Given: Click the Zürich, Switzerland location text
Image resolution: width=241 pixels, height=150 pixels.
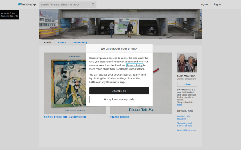Looking at the screenshot, I should (187, 79).
